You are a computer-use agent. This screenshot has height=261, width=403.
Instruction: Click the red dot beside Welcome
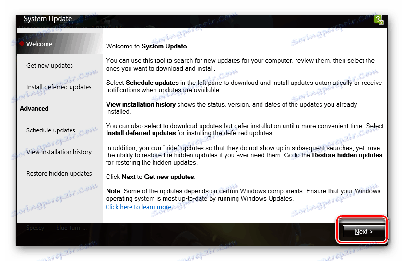(22, 44)
